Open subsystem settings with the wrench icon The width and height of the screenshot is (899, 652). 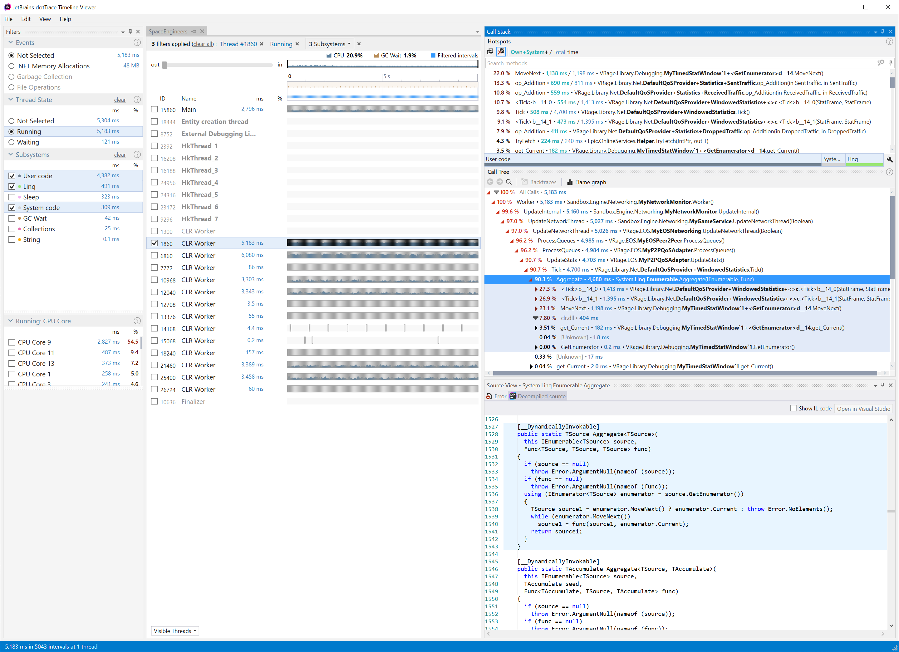click(890, 159)
